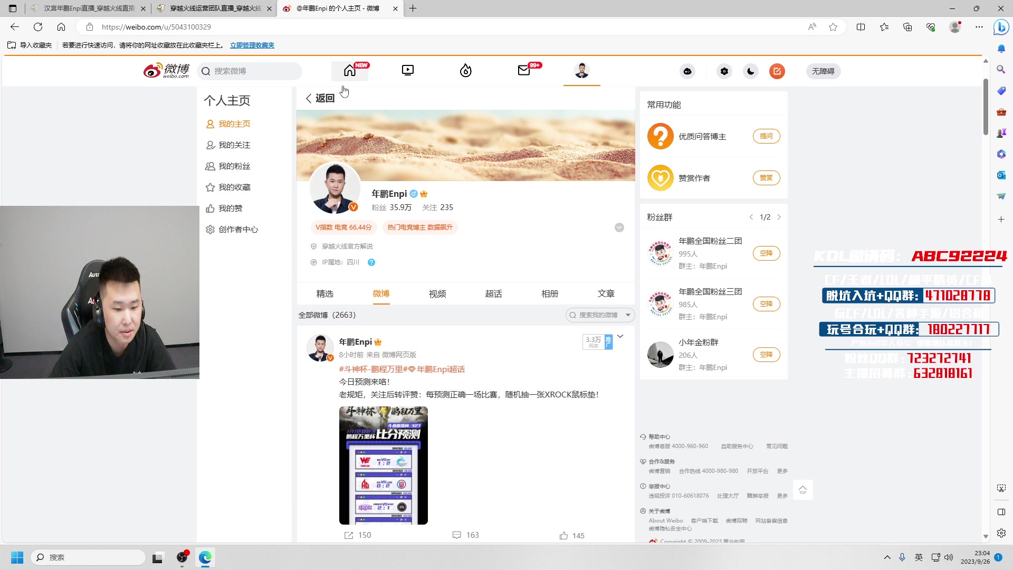This screenshot has height=570, width=1013.
Task: Go to next 粉丝群 page arrow
Action: coord(779,217)
